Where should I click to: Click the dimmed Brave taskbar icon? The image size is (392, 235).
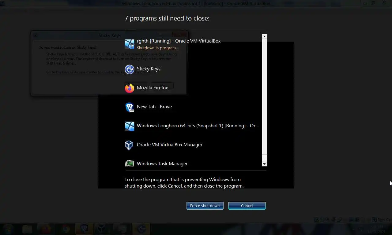tap(84, 229)
